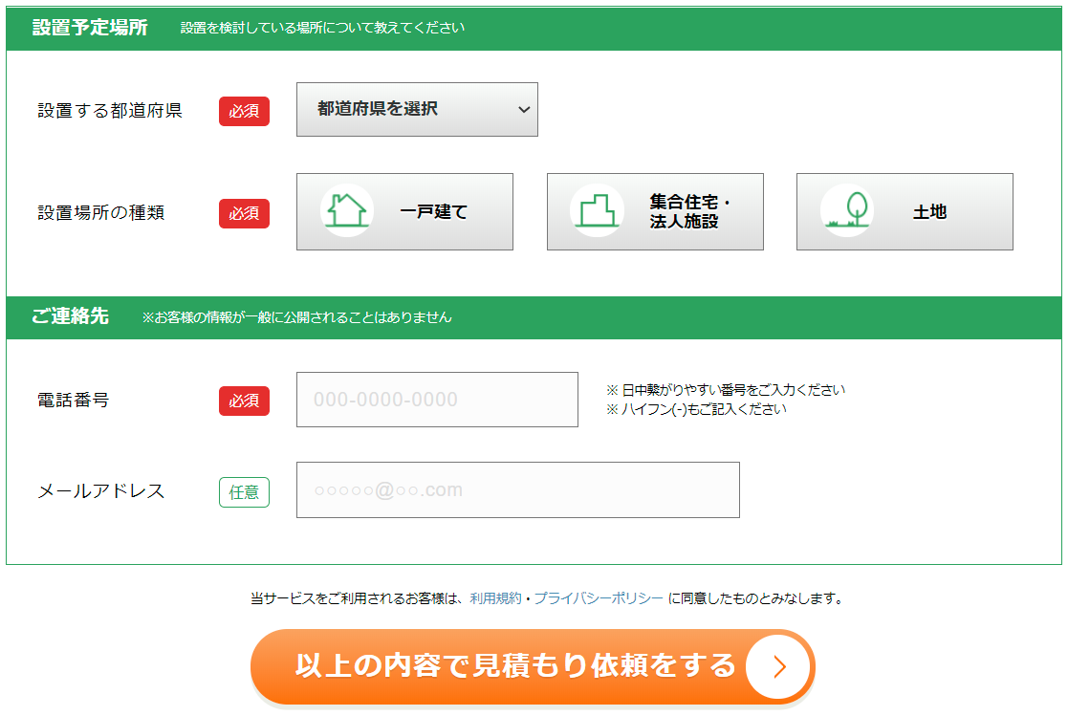Click the building icon for 集合住宅・法人施設
The image size is (1068, 716).
pos(598,210)
